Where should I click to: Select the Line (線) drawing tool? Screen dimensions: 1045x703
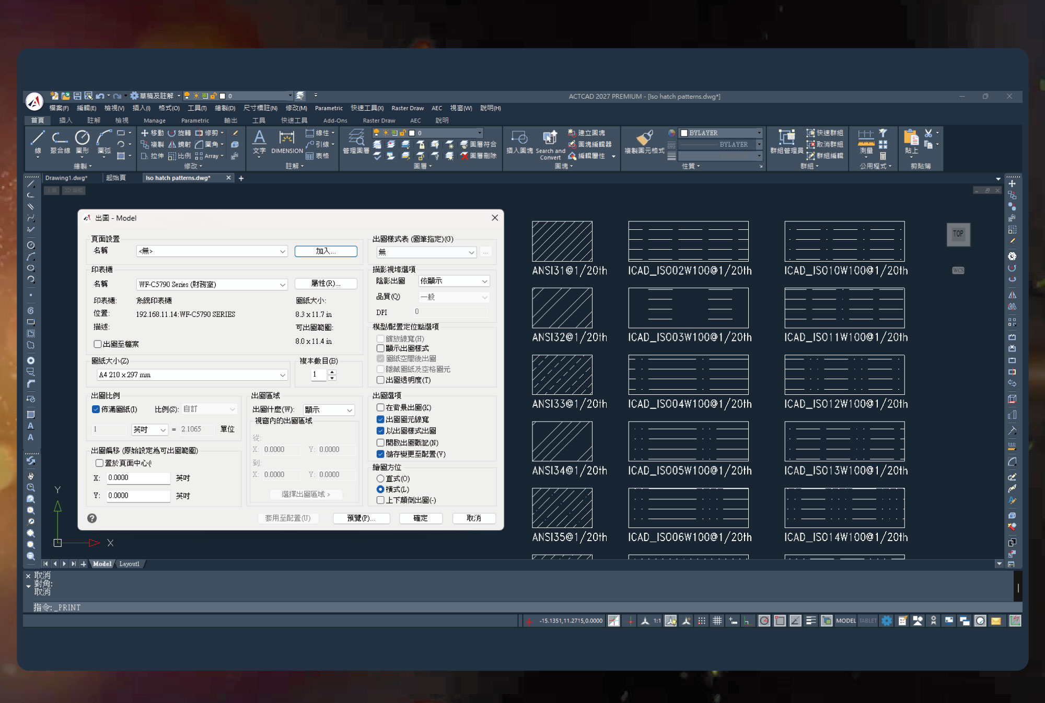point(38,142)
